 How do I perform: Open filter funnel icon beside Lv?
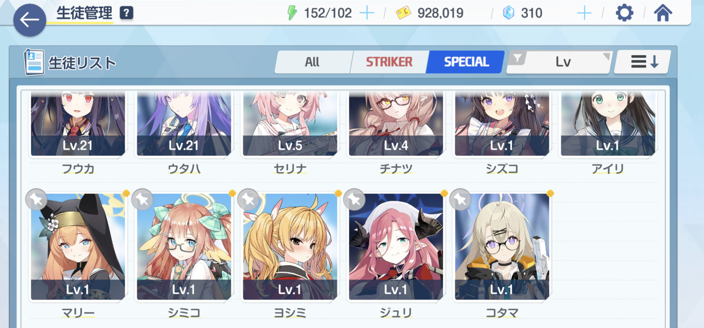pos(517,58)
